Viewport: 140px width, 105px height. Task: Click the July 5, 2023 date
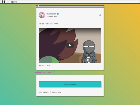click(44, 66)
